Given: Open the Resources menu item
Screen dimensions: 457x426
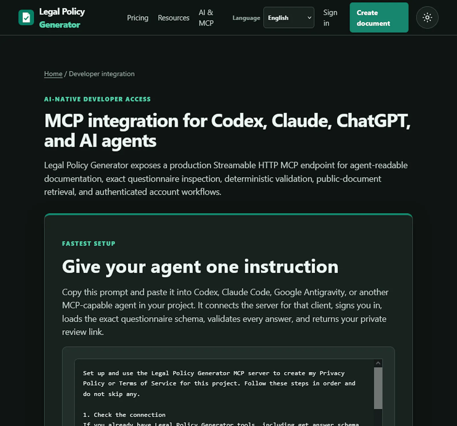Looking at the screenshot, I should click(x=173, y=18).
